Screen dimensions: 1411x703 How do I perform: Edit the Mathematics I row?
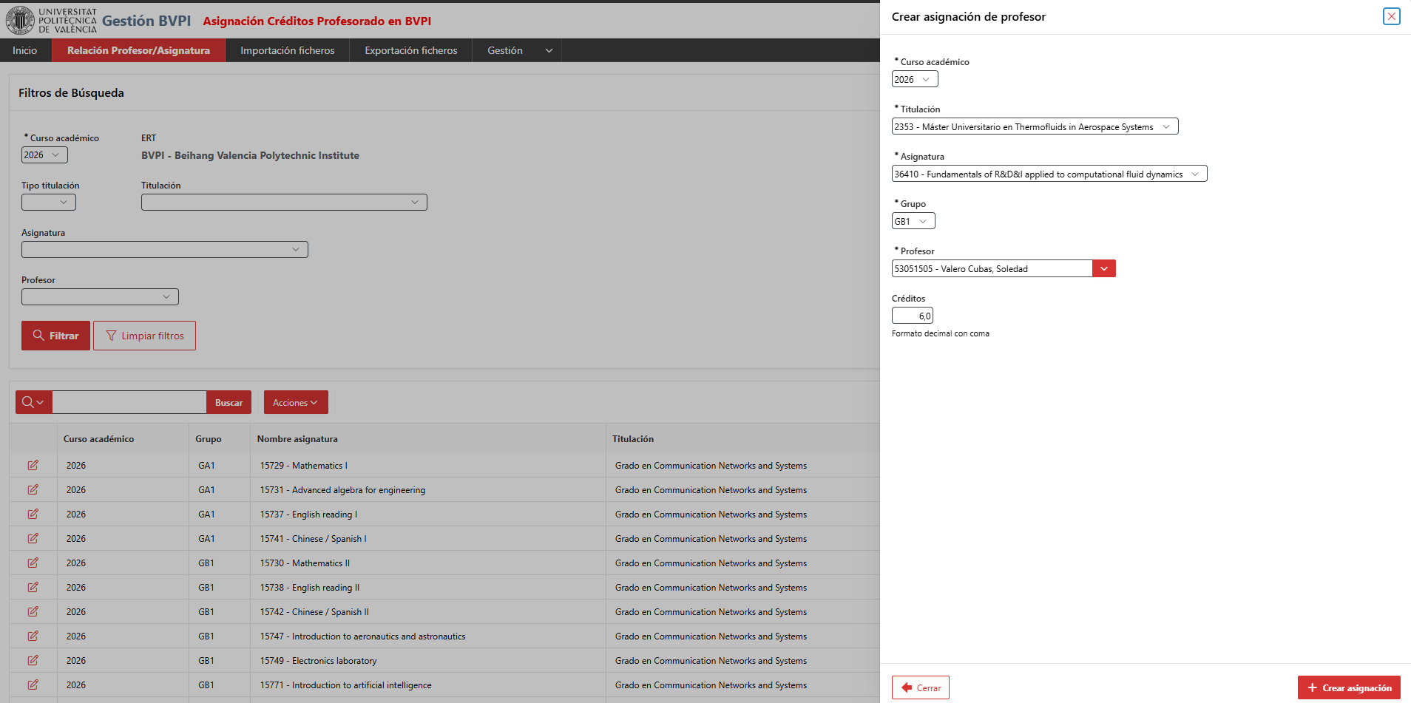33,465
